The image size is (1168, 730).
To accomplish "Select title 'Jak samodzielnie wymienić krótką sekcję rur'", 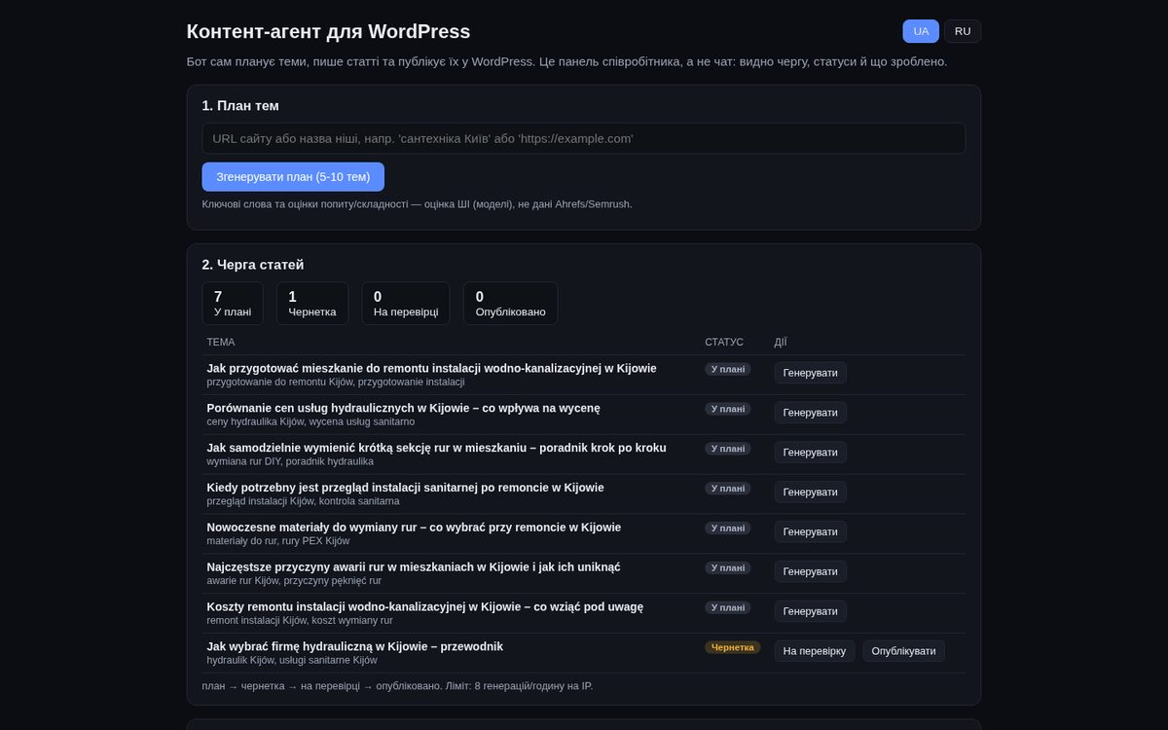I will pyautogui.click(x=436, y=448).
